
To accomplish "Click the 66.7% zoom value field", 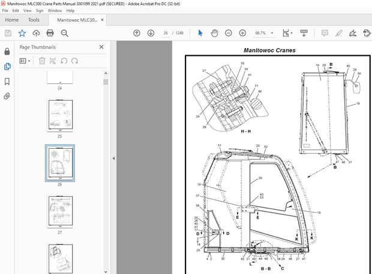I will point(260,33).
